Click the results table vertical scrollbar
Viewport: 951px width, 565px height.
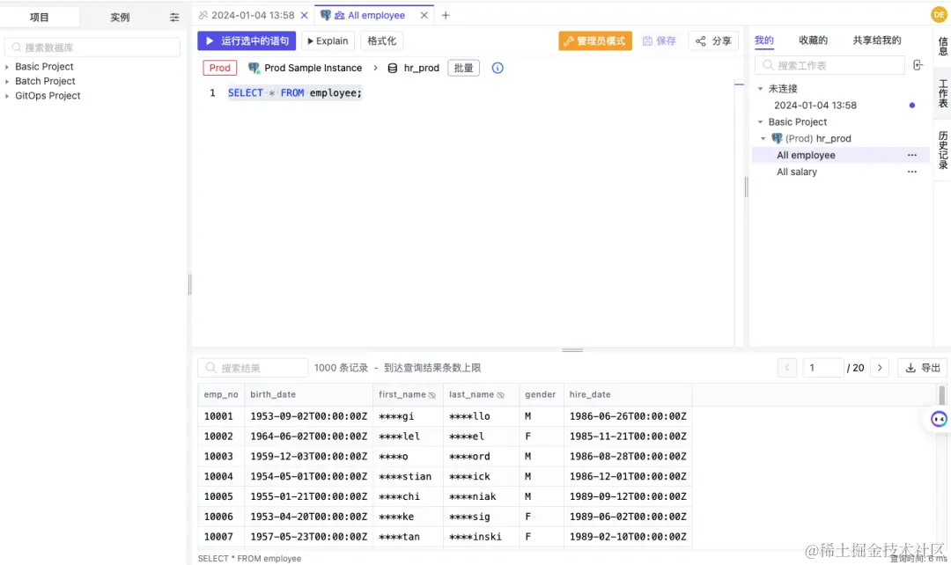tap(941, 395)
